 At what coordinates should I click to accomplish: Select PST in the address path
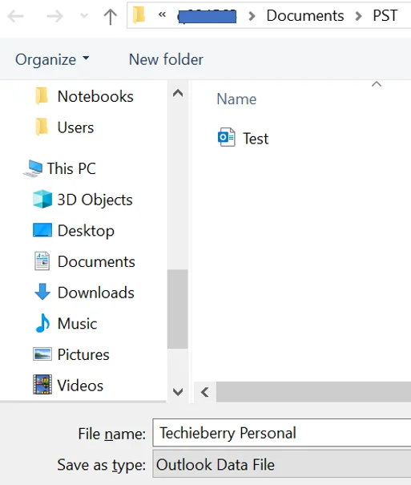coord(385,15)
